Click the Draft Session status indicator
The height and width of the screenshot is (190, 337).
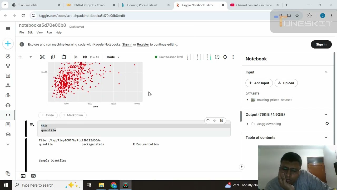[169, 57]
